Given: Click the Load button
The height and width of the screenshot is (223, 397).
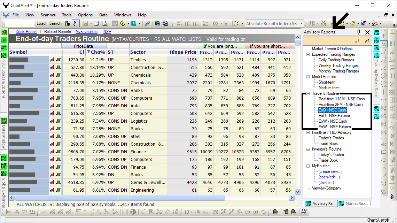Looking at the screenshot, I should [x=41, y=23].
